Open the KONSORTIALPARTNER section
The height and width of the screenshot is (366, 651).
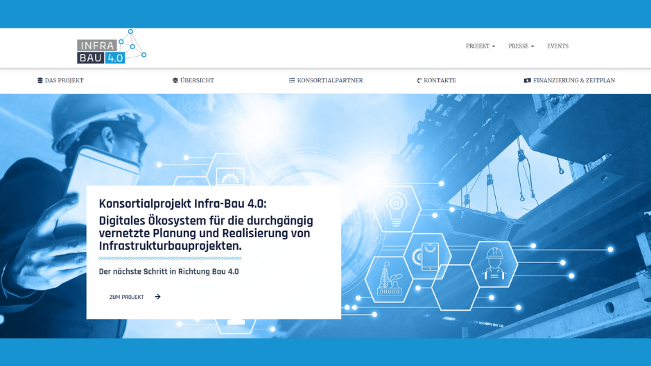(326, 80)
